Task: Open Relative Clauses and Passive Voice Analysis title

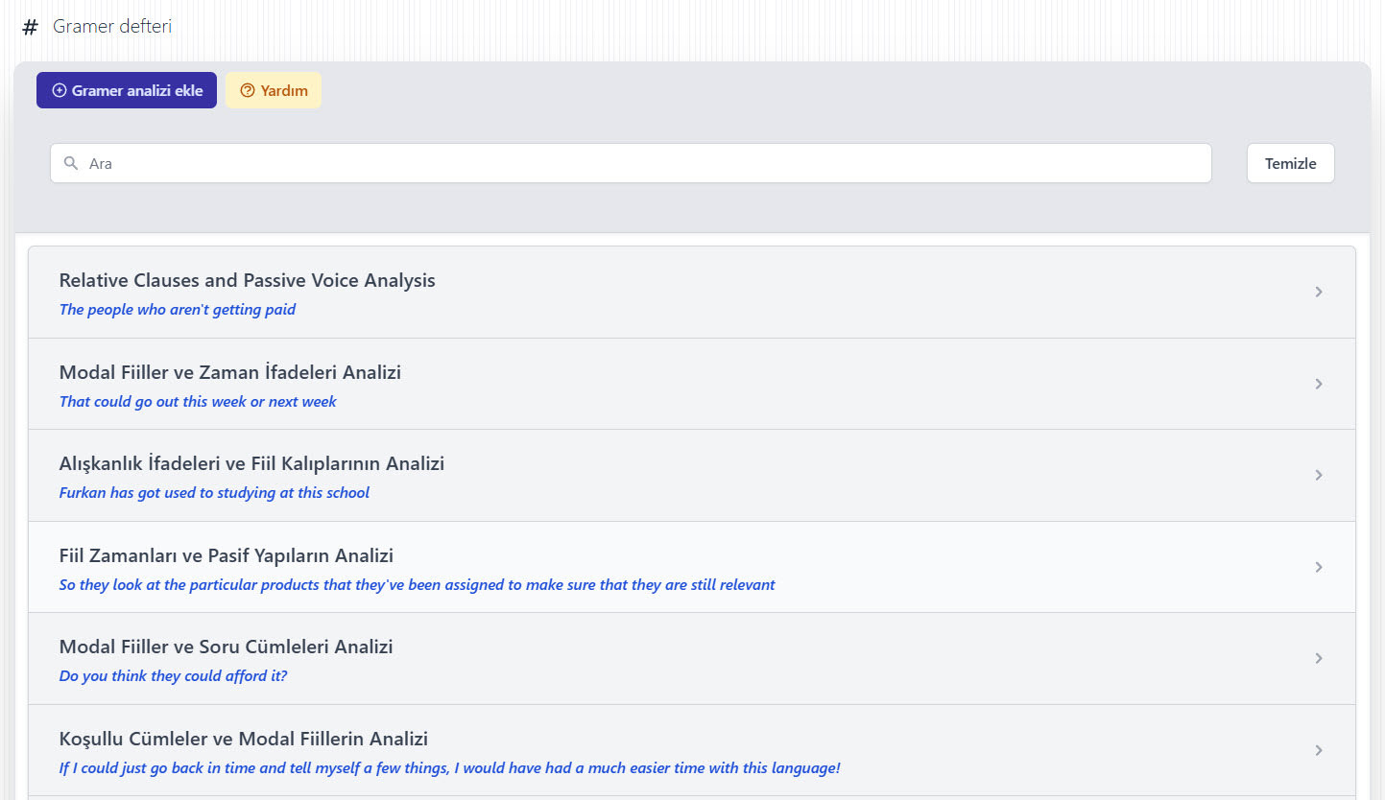Action: click(247, 280)
